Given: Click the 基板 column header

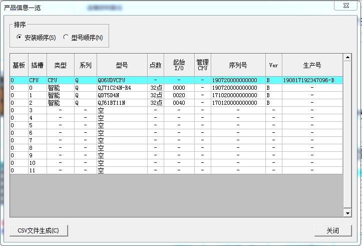Looking at the screenshot, I should tap(19, 65).
